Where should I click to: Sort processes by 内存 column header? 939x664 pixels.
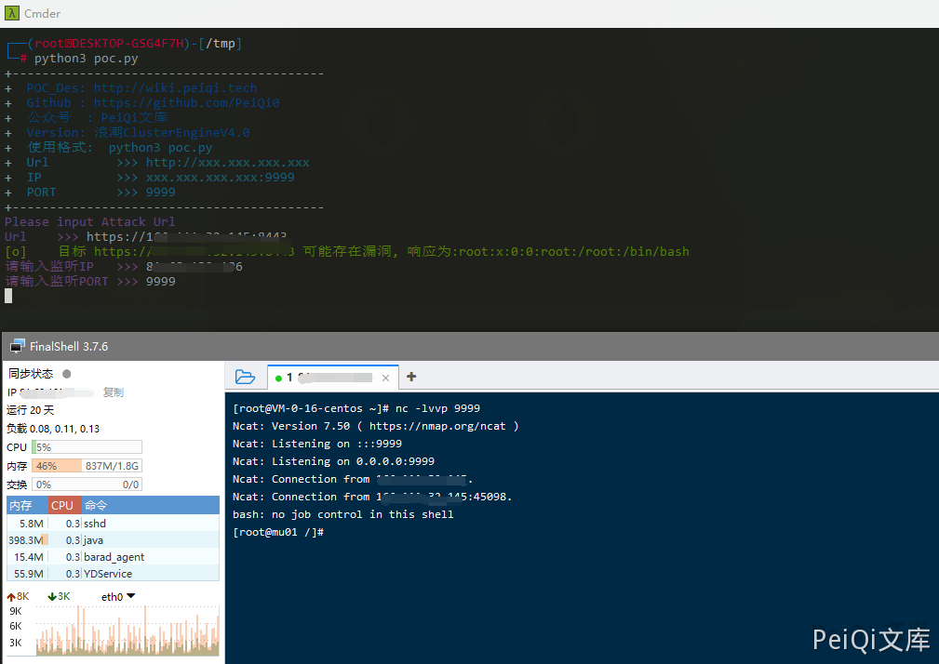[x=27, y=506]
